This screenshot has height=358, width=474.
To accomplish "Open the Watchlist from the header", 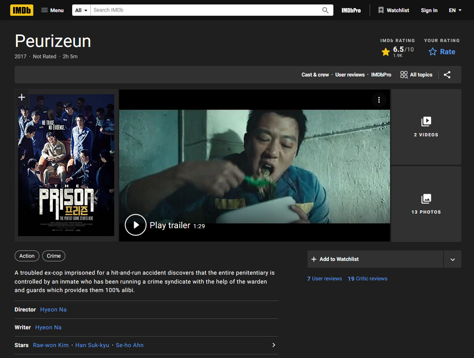I will [394, 10].
